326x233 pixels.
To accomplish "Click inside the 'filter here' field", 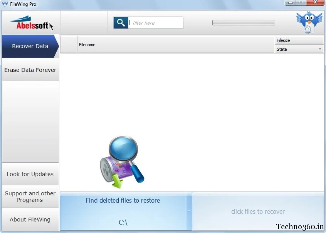I will coord(156,23).
